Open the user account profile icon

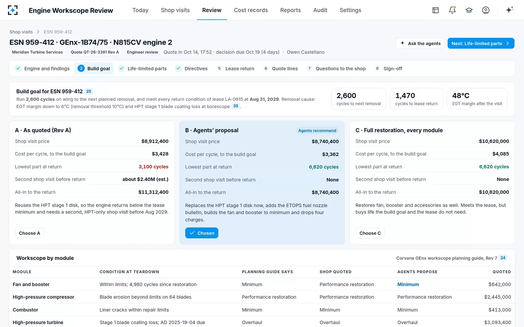[486, 10]
